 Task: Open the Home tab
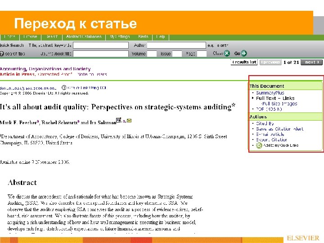coord(9,37)
